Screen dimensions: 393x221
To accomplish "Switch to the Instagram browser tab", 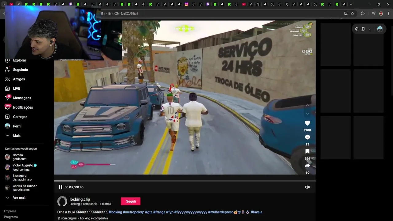I will pos(186,4).
